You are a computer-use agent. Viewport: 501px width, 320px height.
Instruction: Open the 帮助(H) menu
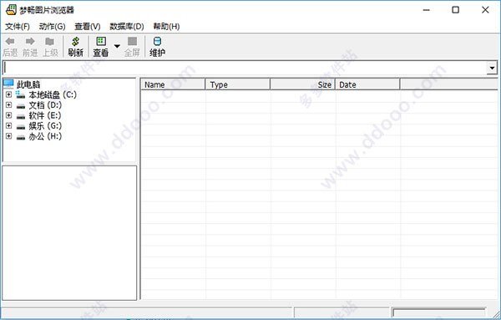click(166, 26)
